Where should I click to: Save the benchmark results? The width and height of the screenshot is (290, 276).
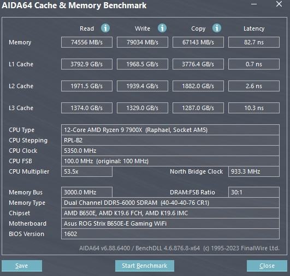click(x=22, y=266)
